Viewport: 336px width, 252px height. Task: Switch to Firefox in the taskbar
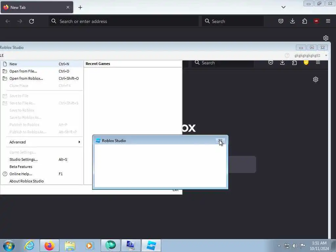(x=49, y=245)
